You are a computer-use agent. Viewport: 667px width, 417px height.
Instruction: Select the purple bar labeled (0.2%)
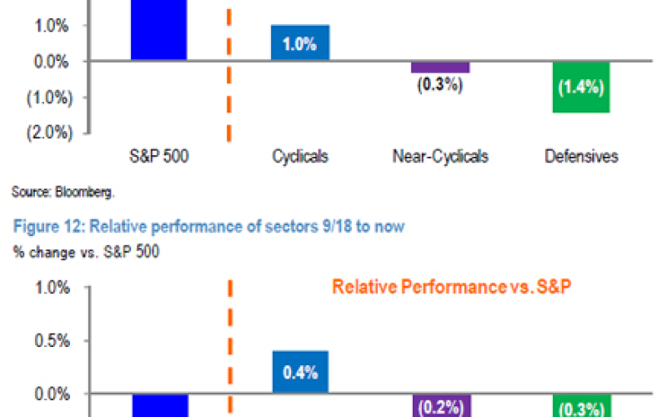click(x=440, y=405)
